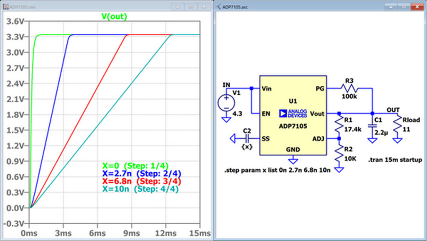The height and width of the screenshot is (241, 427).
Task: Click the ground symbol below the GND pin
Action: pyautogui.click(x=293, y=161)
